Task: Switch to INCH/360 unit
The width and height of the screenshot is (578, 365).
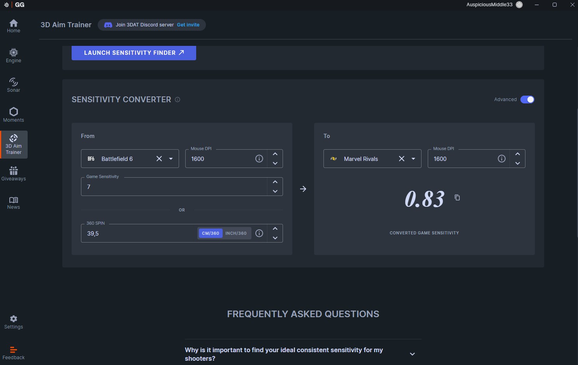Action: tap(236, 233)
